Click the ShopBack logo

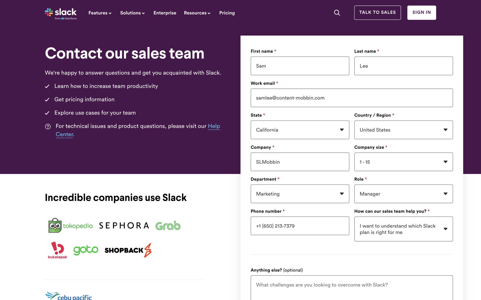click(128, 250)
